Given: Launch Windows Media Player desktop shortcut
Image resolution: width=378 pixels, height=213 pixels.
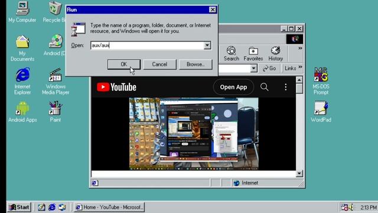Looking at the screenshot, I should pyautogui.click(x=56, y=81).
